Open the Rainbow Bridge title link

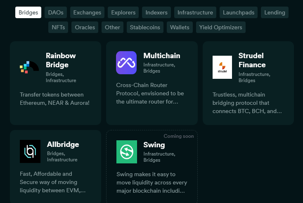tap(61, 60)
